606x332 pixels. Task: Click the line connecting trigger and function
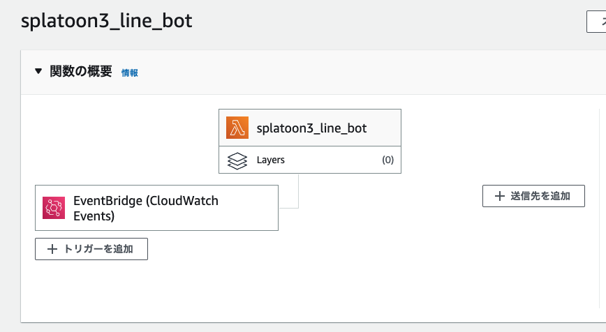click(299, 192)
